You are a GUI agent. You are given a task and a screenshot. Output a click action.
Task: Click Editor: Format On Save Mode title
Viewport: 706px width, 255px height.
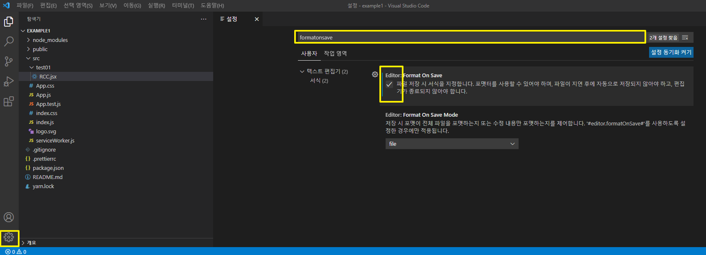point(422,115)
